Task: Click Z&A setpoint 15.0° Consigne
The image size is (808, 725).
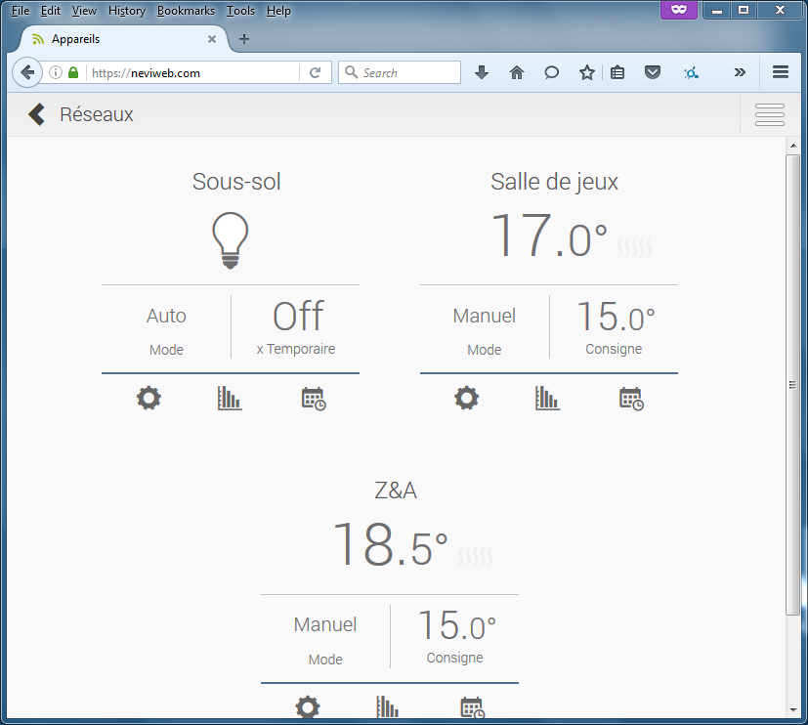Action: [455, 635]
